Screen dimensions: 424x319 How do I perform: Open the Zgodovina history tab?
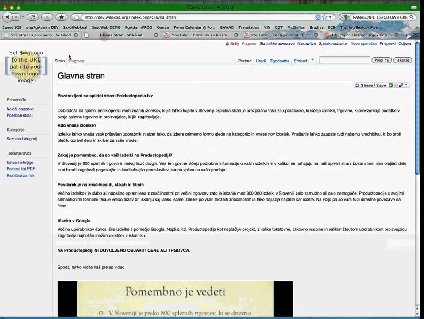pos(280,61)
